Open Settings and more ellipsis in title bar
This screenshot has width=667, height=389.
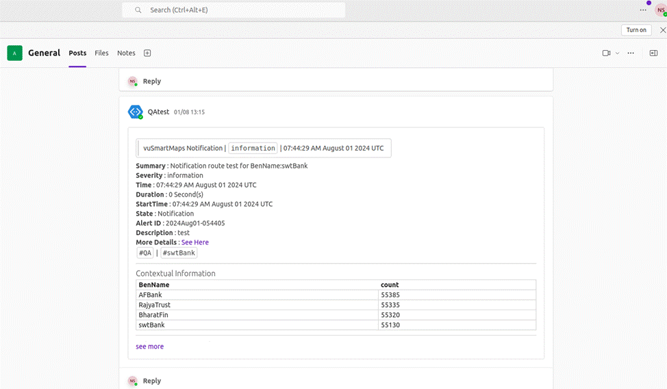(x=643, y=10)
